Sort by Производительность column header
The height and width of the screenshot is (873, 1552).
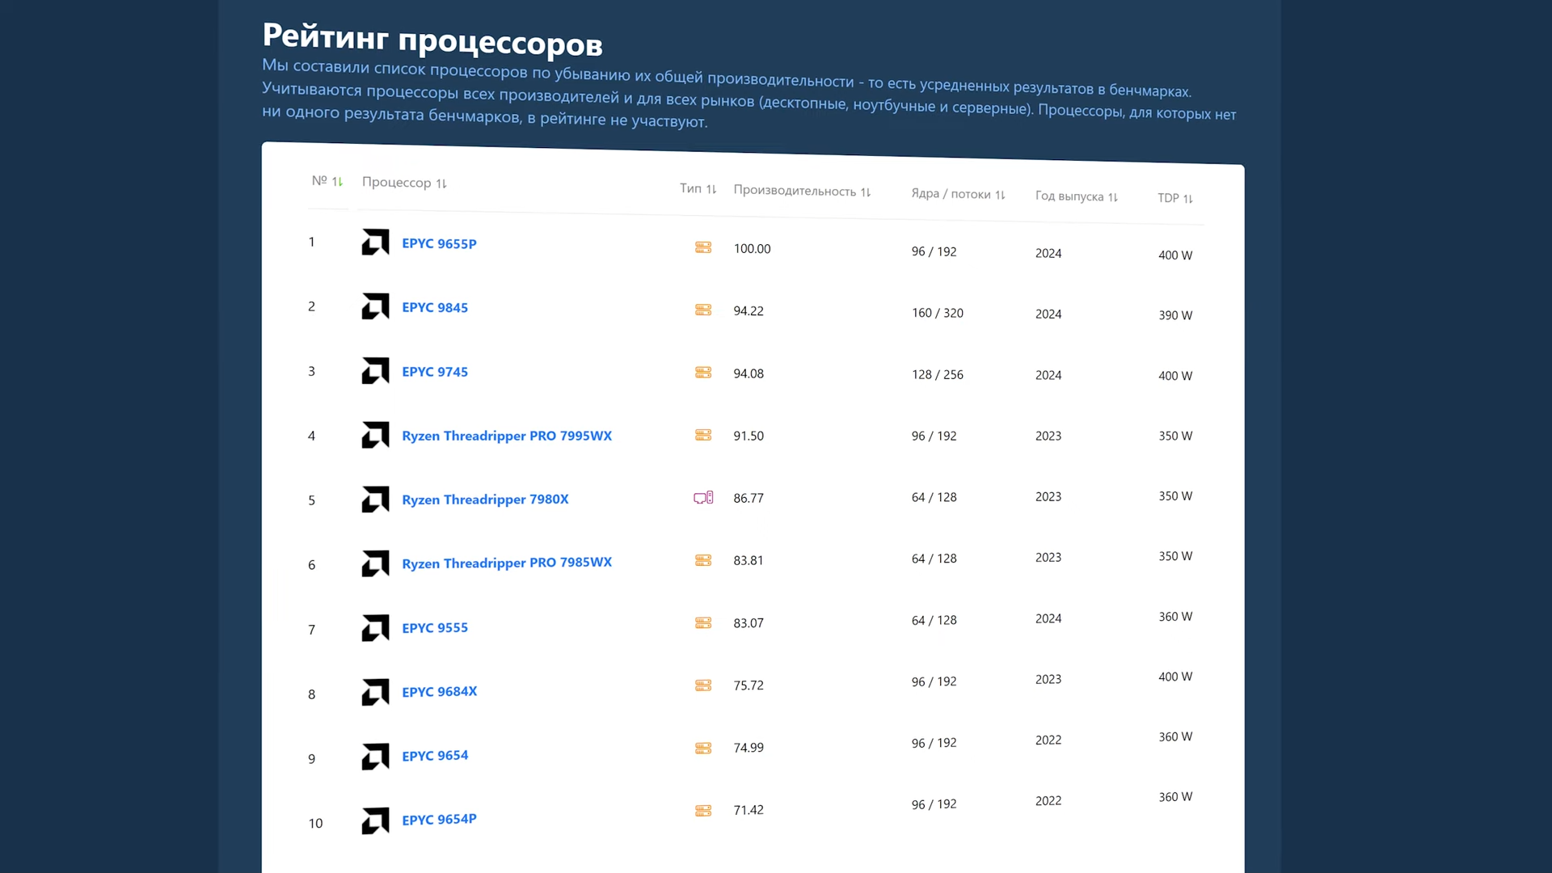801,192
